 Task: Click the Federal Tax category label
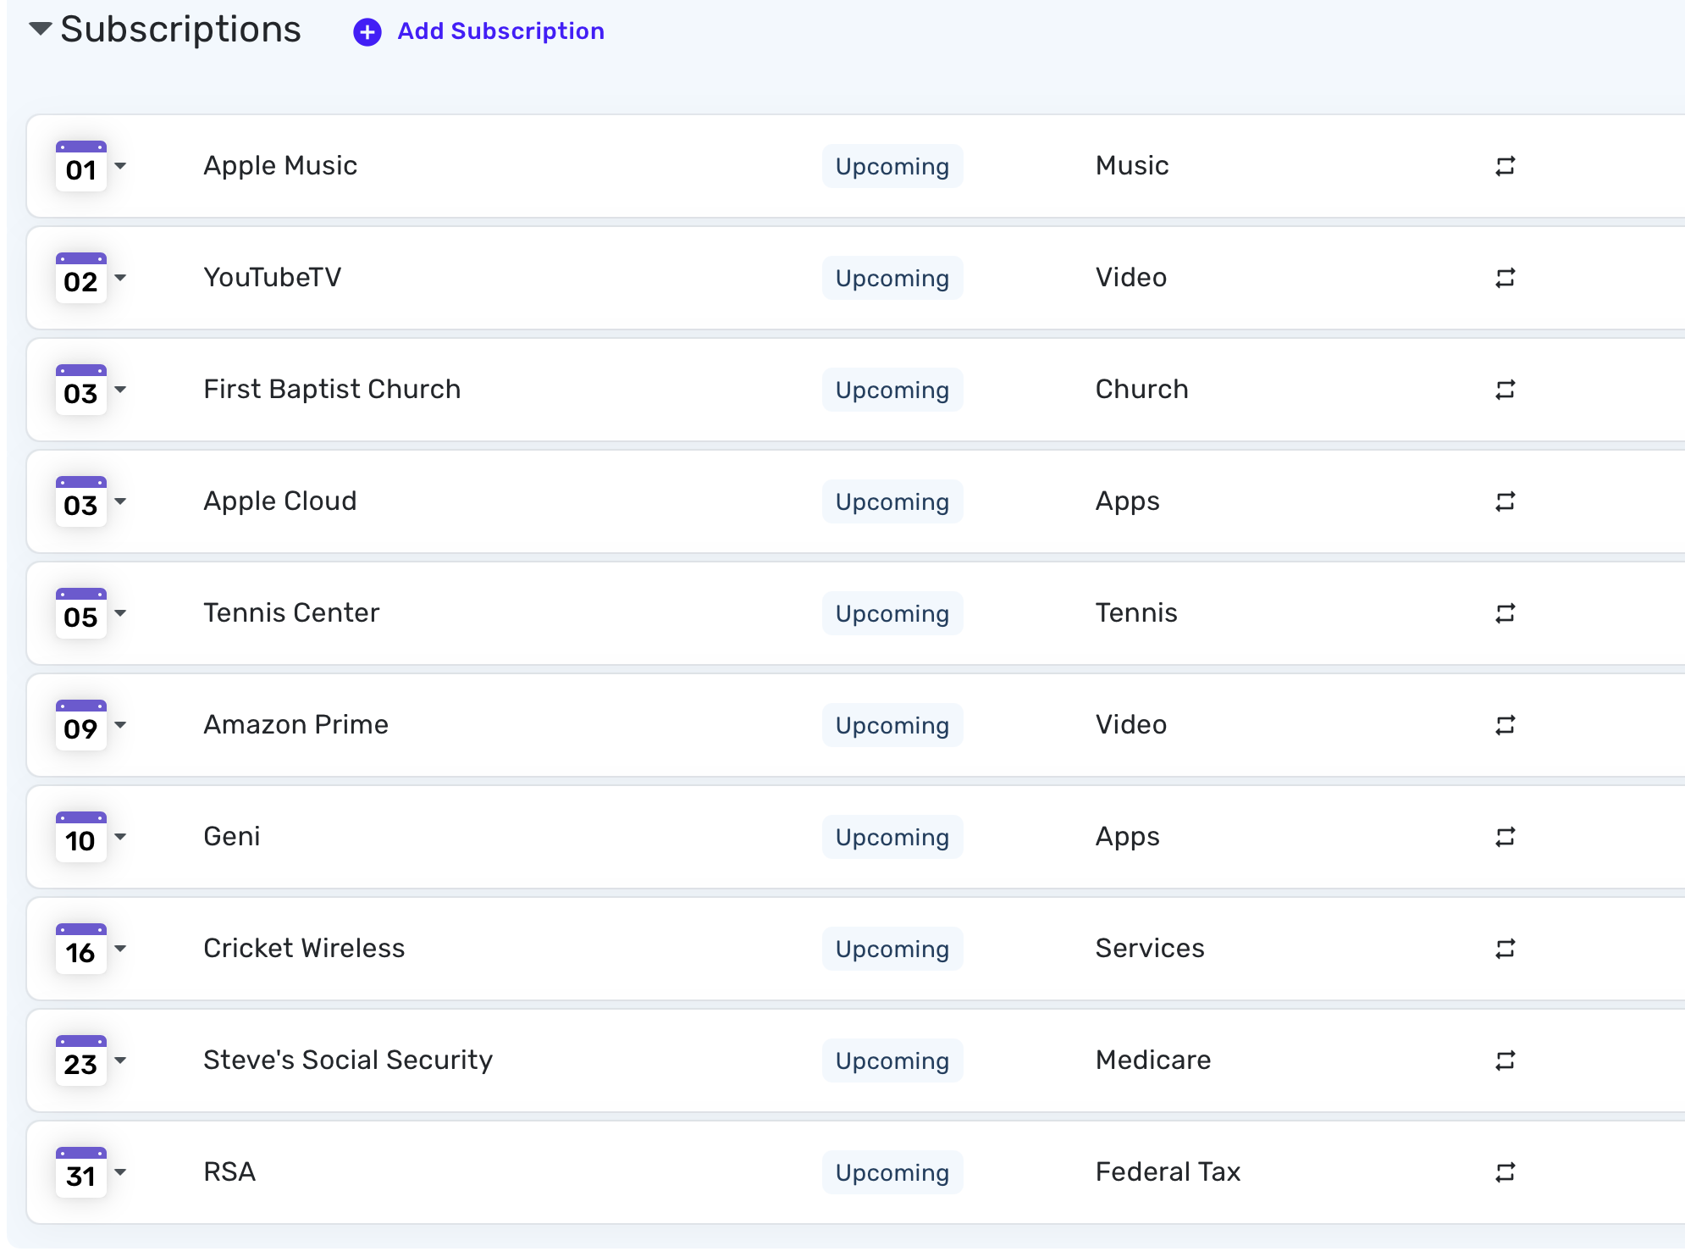pyautogui.click(x=1168, y=1172)
